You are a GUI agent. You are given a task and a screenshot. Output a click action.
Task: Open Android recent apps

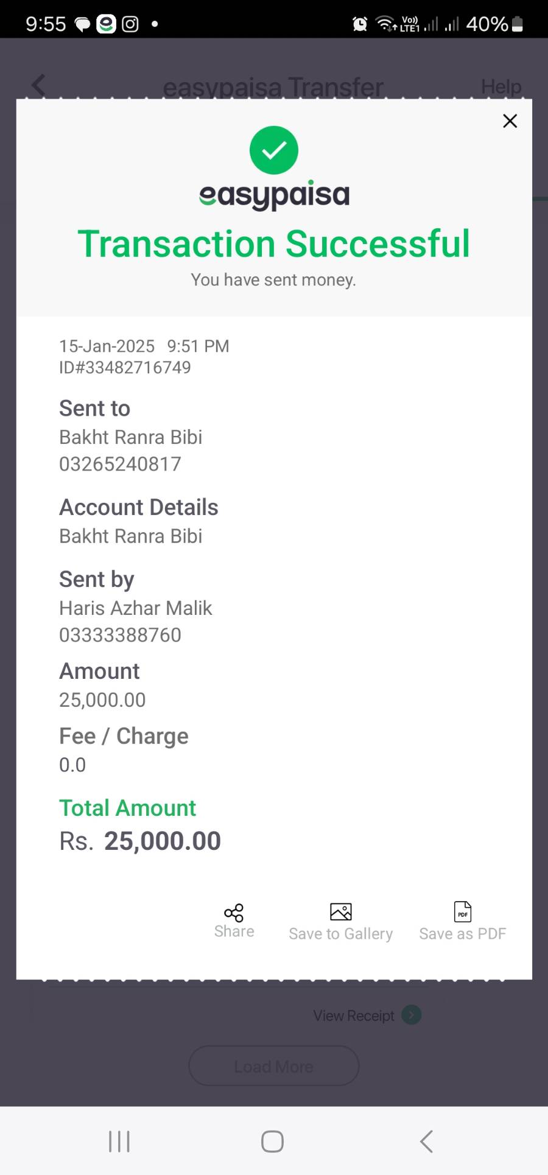119,1141
